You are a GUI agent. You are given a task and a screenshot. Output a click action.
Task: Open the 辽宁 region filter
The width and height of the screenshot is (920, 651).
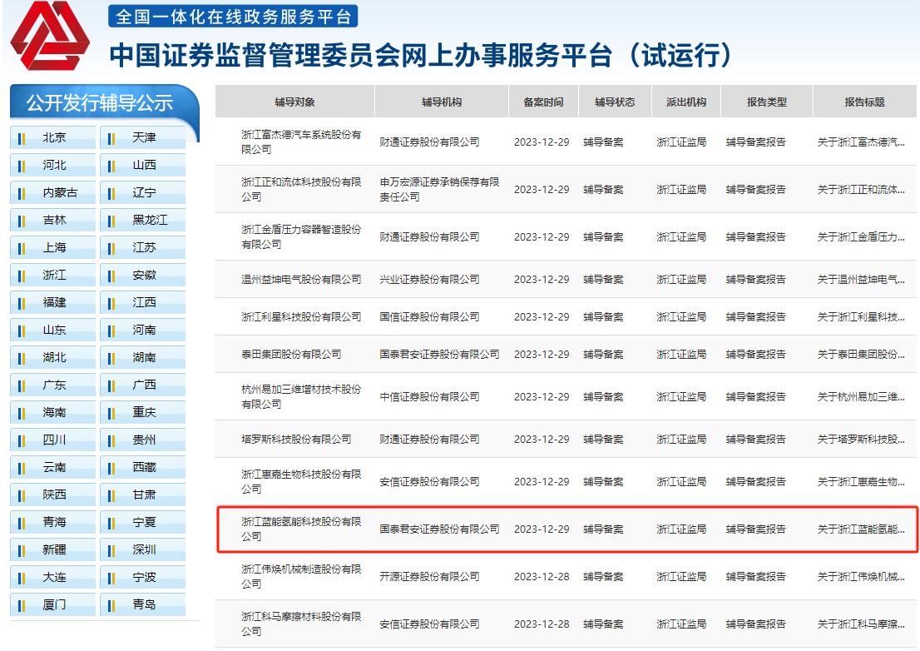click(142, 192)
